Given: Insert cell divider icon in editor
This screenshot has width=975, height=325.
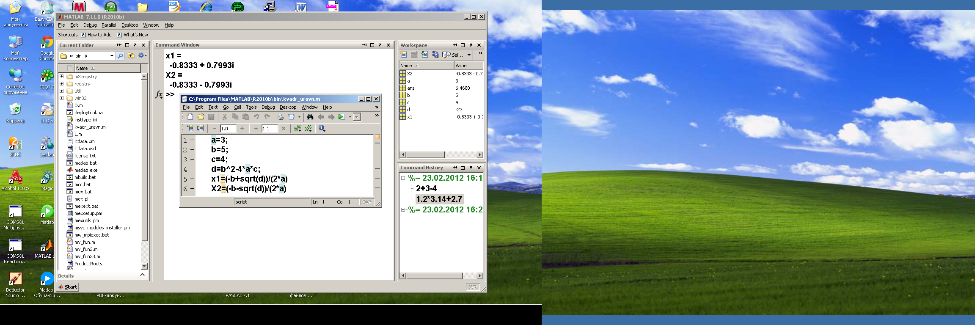Looking at the screenshot, I should tap(297, 128).
